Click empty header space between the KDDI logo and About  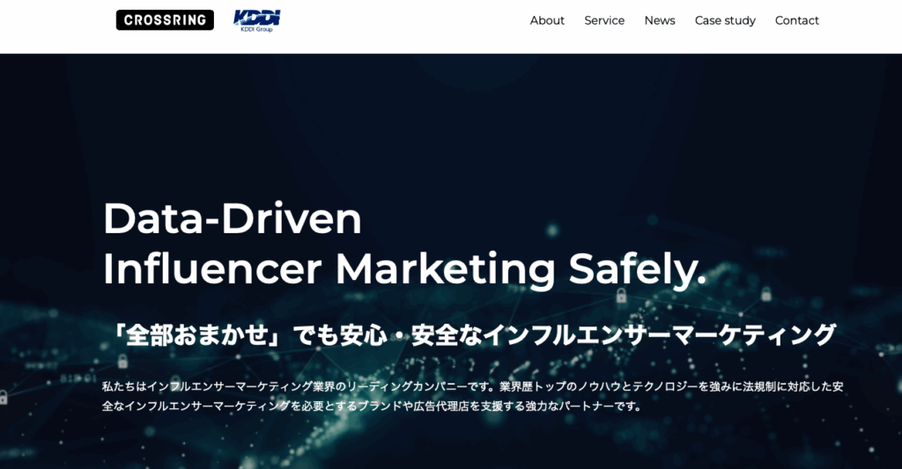point(403,21)
